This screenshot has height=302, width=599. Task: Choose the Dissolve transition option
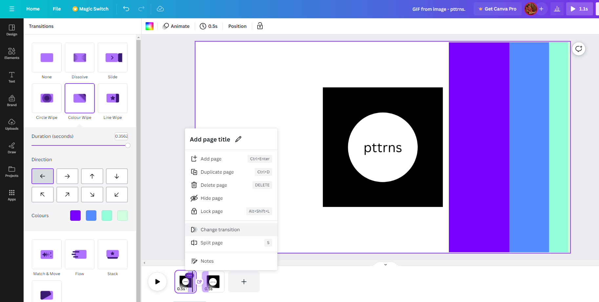(x=80, y=61)
